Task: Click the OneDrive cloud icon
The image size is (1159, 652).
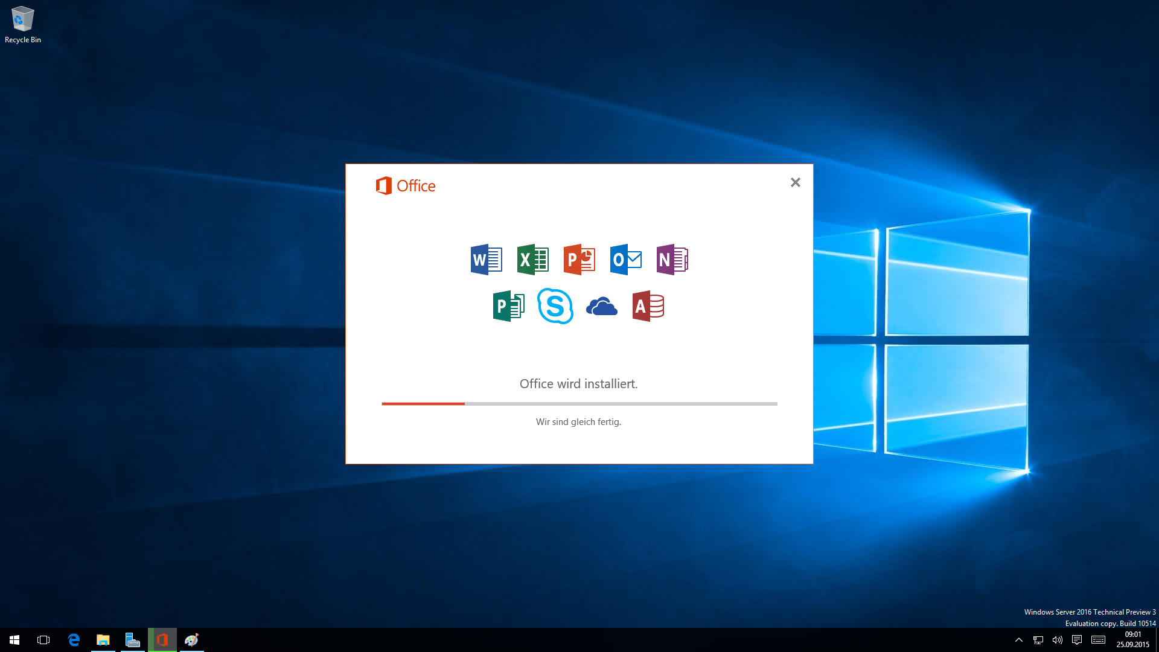Action: tap(602, 307)
